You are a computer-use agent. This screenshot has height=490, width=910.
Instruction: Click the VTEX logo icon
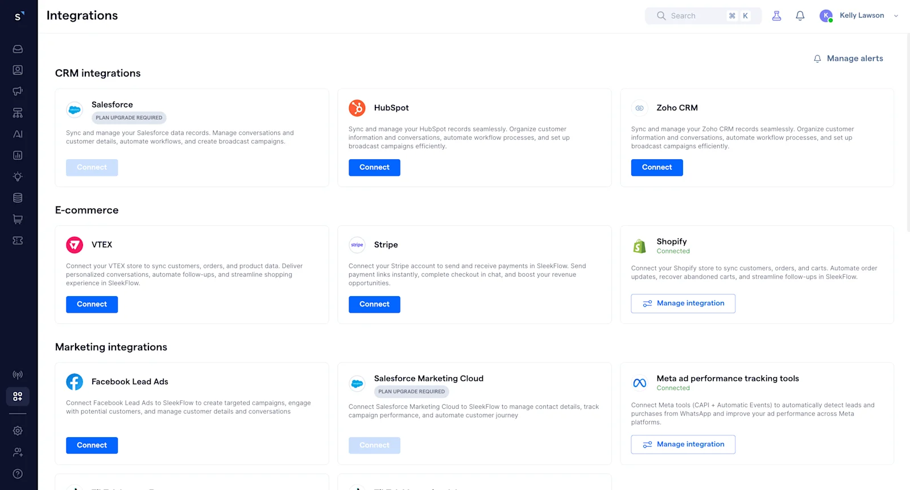[75, 244]
